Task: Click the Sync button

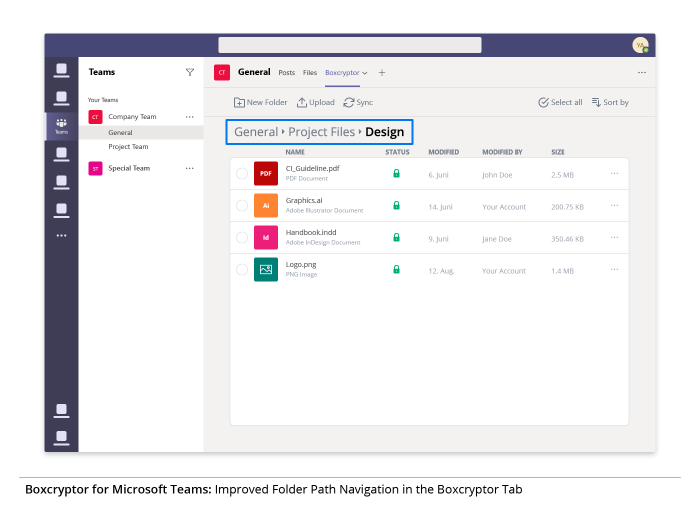Action: (x=358, y=102)
